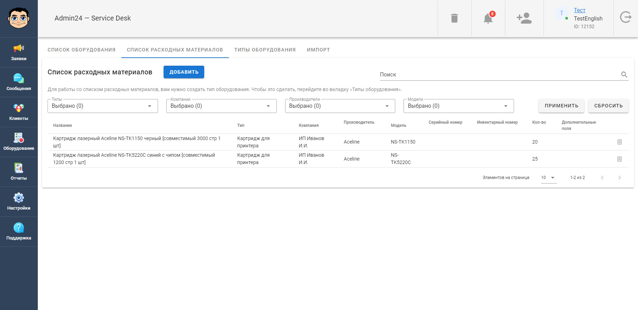
Task: Open Настройки gear in sidebar
Action: [x=19, y=202]
